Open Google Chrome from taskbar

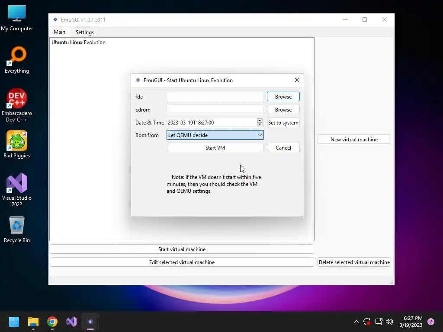(x=52, y=322)
